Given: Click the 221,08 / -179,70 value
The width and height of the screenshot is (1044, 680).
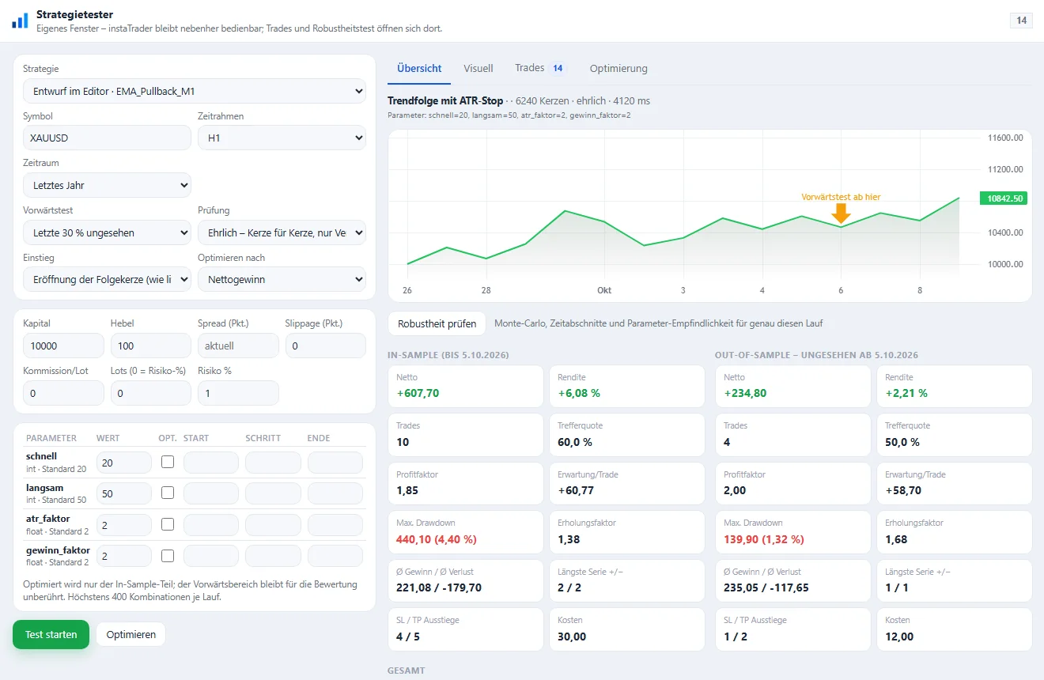Looking at the screenshot, I should (439, 587).
